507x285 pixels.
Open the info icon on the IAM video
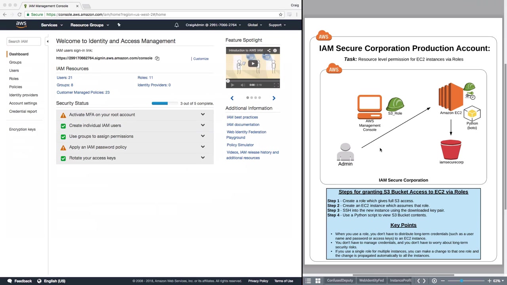(275, 50)
